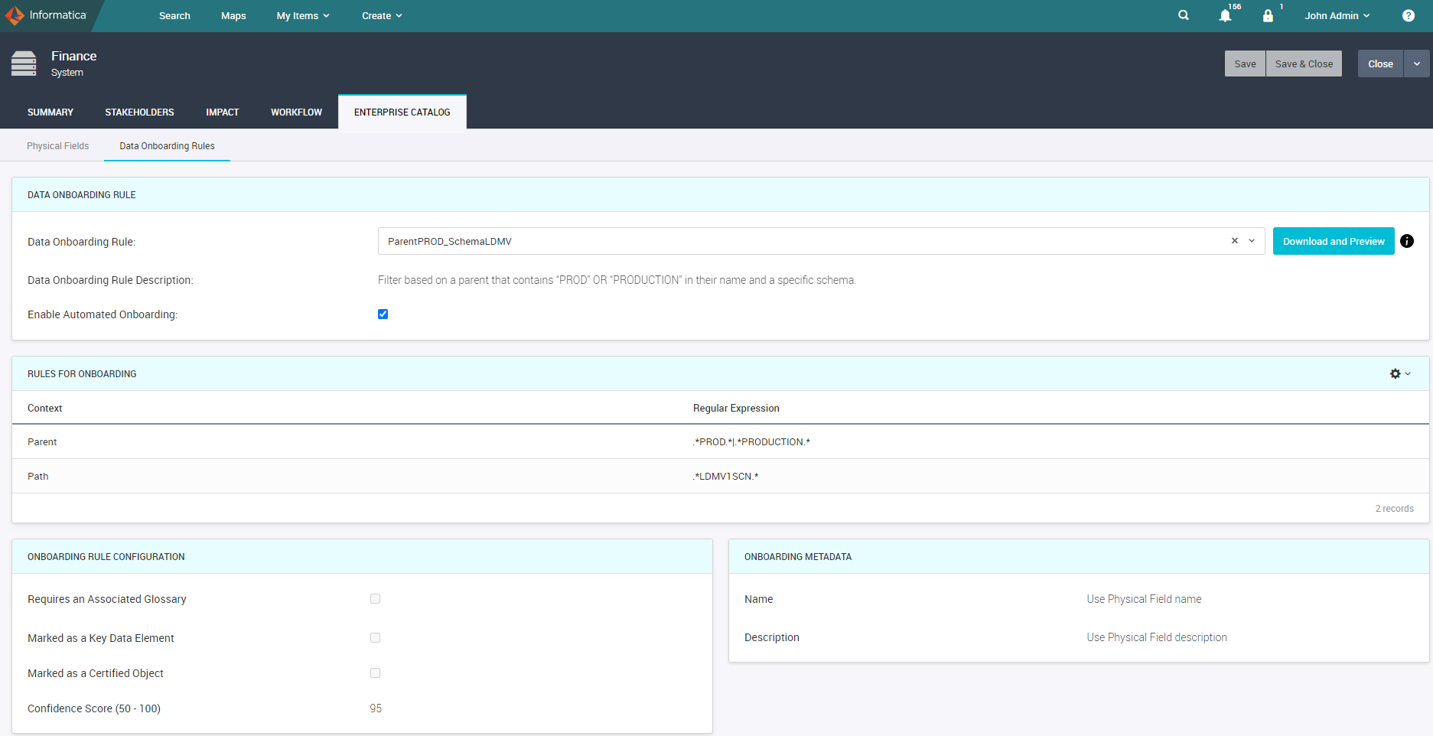
Task: Toggle Enable Automated Onboarding checkbox
Action: coord(383,314)
